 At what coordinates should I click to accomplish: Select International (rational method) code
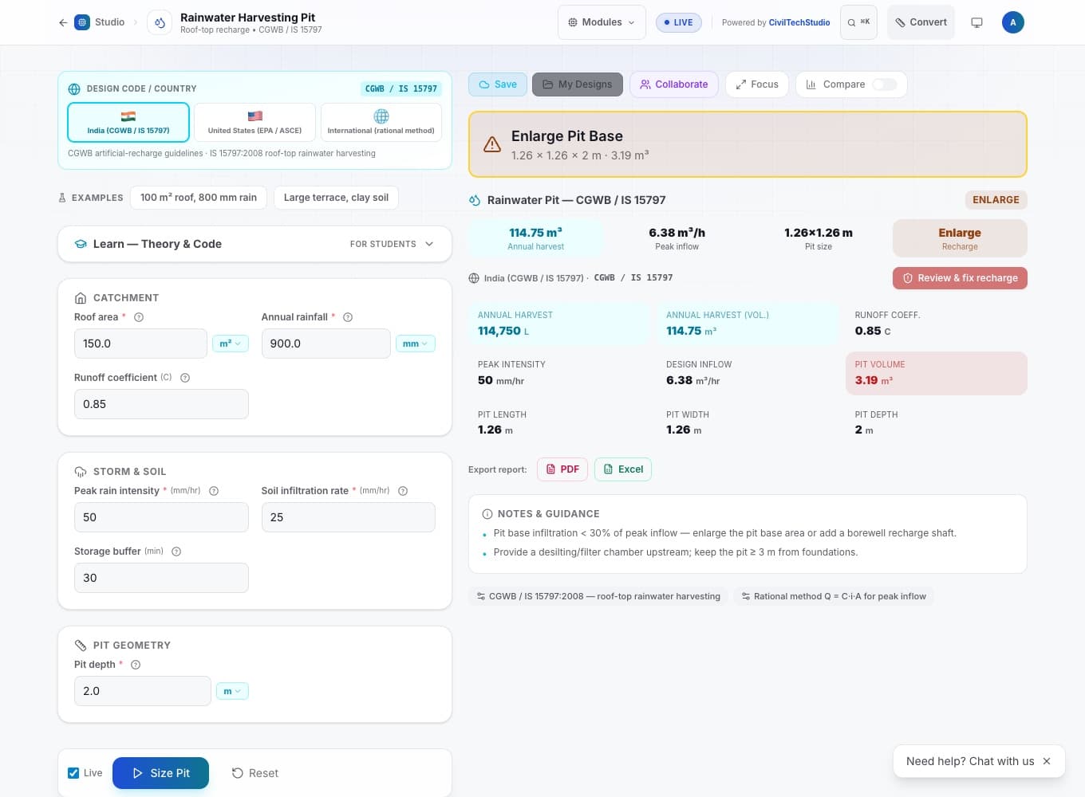[x=381, y=122]
